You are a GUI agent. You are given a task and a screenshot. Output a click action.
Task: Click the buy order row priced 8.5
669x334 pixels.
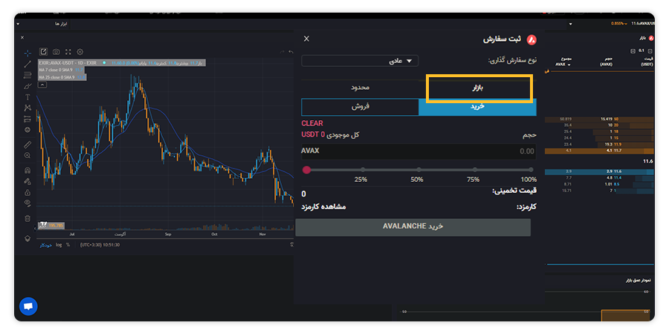(600, 184)
